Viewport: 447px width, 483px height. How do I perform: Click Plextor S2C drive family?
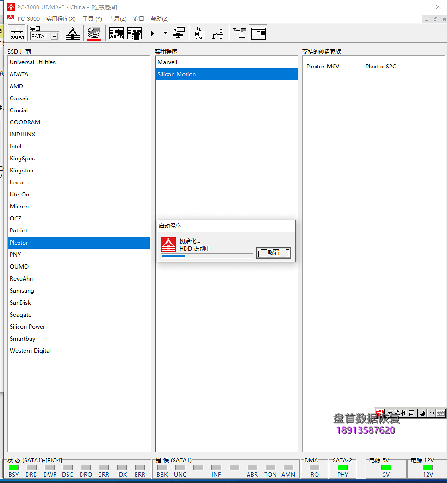coord(381,67)
